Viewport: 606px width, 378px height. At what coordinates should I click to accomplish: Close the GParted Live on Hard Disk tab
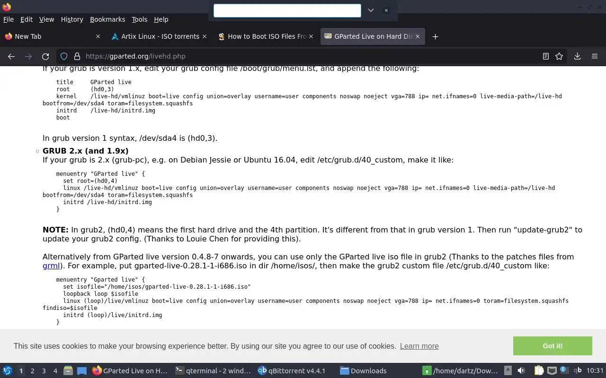coord(418,36)
